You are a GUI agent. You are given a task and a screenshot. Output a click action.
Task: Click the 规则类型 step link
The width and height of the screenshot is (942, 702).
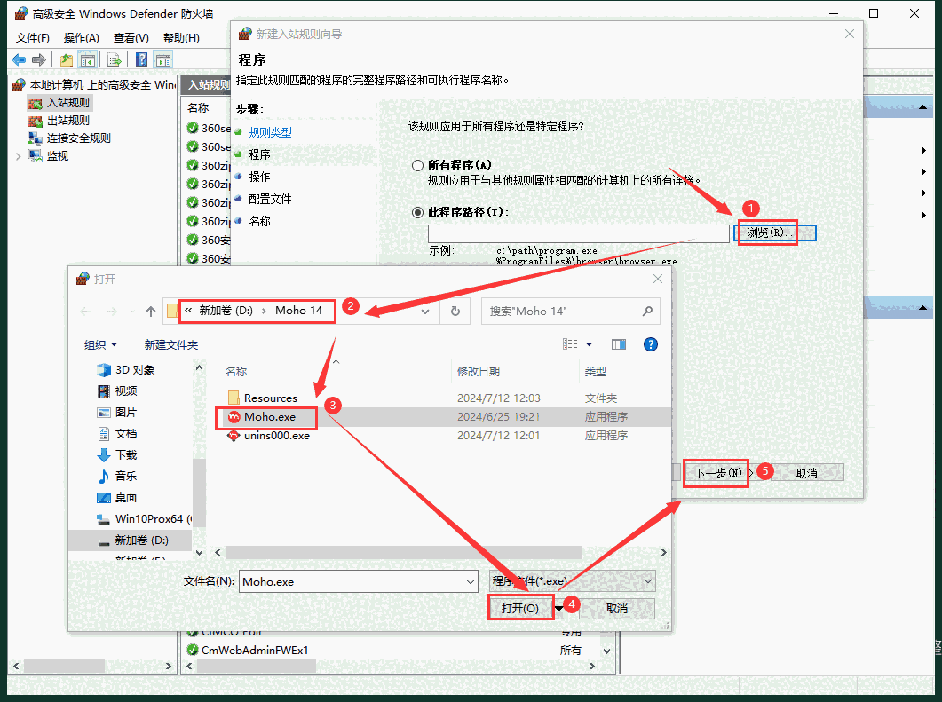270,133
